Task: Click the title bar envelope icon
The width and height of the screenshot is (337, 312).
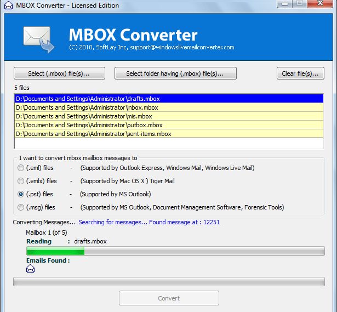Action: click(x=8, y=5)
